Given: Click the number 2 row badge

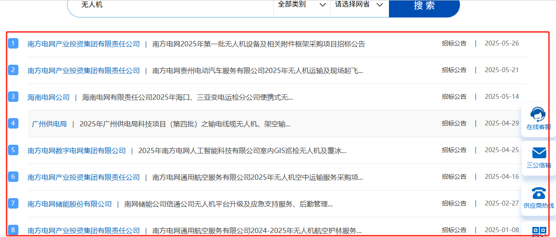Looking at the screenshot, I should (x=13, y=70).
